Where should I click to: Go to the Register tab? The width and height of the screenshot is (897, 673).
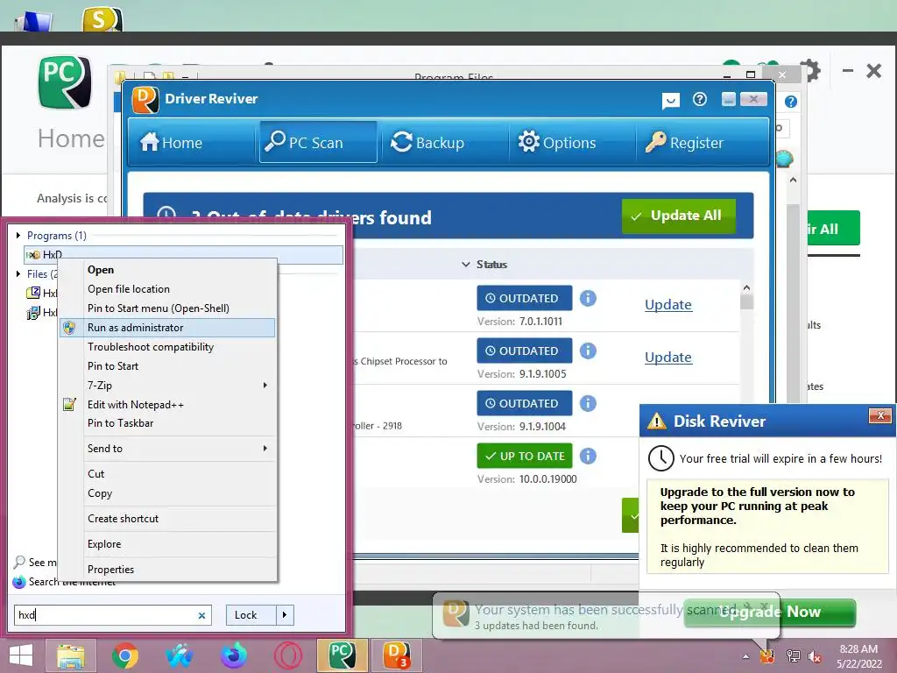[x=684, y=142]
